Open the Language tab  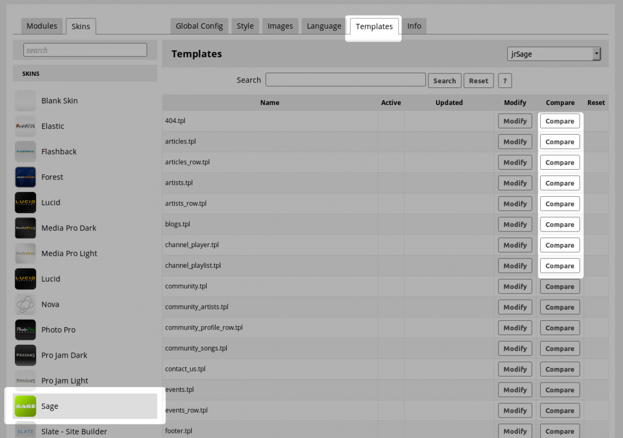(324, 26)
